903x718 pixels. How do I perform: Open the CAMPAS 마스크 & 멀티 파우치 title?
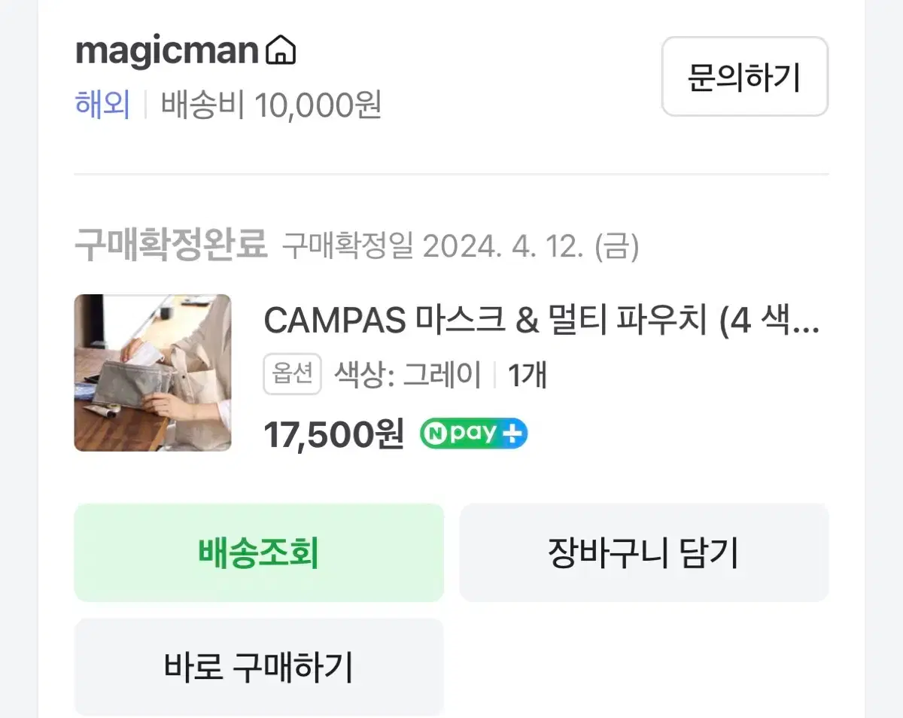(542, 322)
